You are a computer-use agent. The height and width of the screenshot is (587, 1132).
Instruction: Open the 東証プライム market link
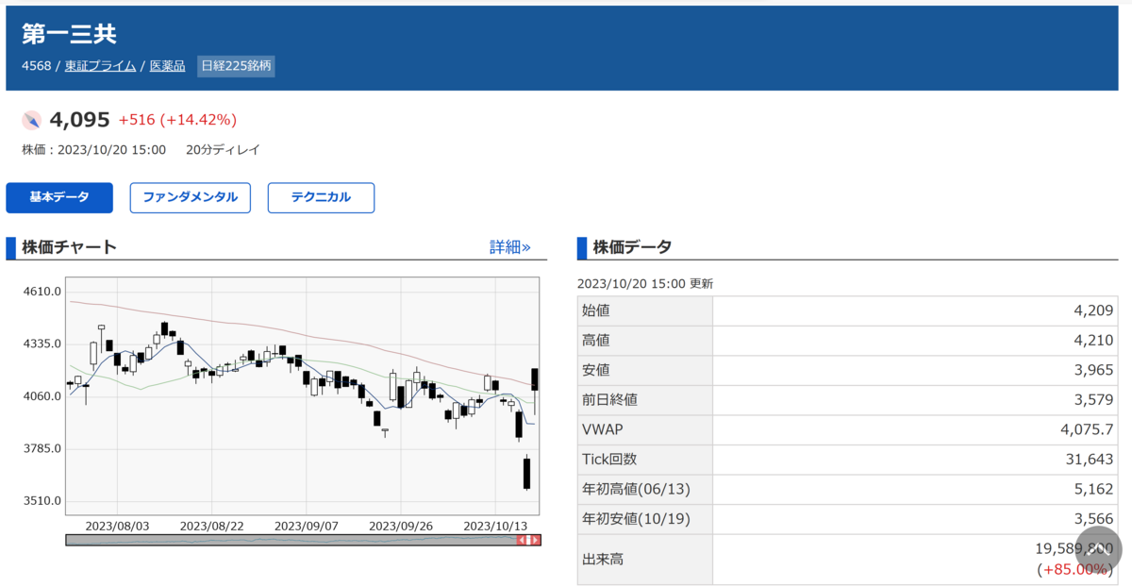coord(100,66)
